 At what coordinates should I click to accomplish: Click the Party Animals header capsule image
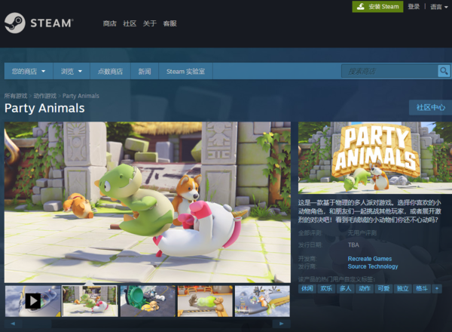pyautogui.click(x=375, y=158)
